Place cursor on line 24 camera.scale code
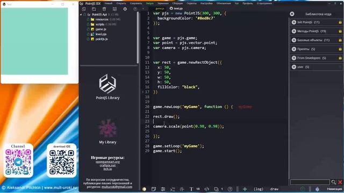 189,127
